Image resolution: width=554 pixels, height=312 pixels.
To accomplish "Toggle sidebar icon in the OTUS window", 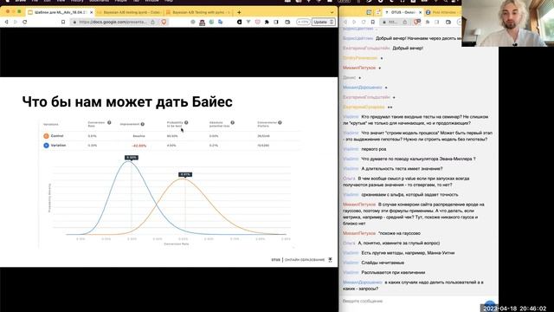I will [436, 22].
